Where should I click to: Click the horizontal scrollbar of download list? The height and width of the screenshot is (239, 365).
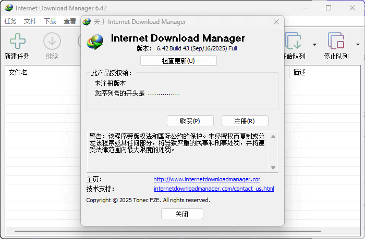[x=167, y=231]
